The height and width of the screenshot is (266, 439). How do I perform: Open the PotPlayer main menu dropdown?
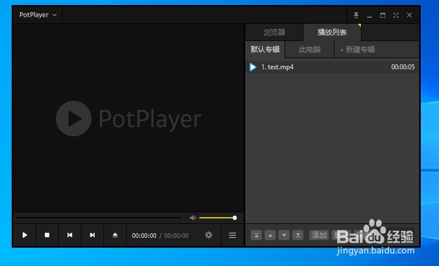point(38,15)
